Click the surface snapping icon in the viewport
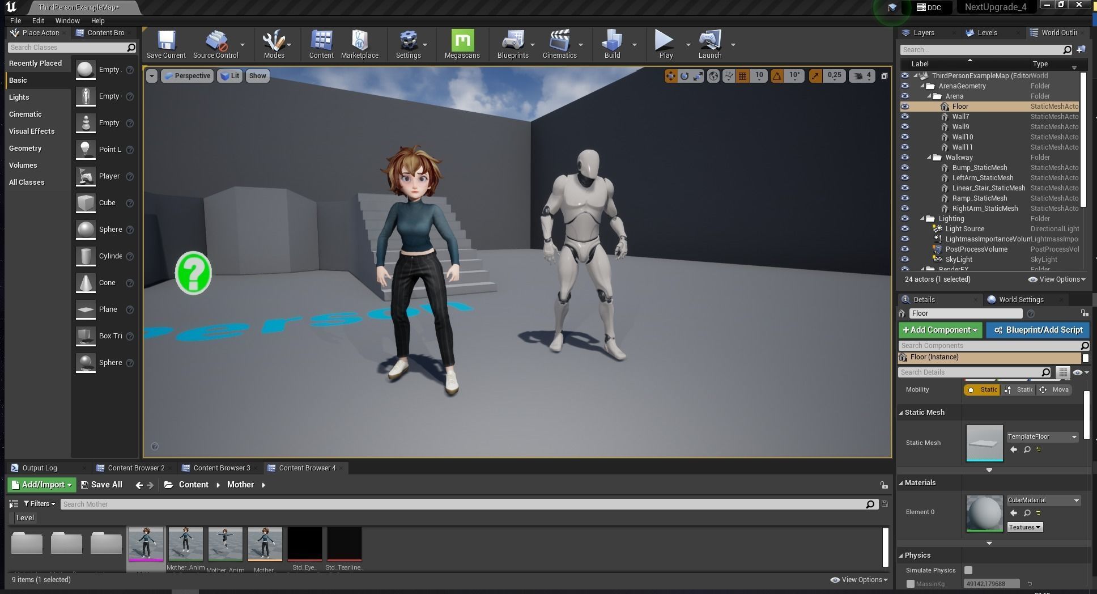 [729, 76]
